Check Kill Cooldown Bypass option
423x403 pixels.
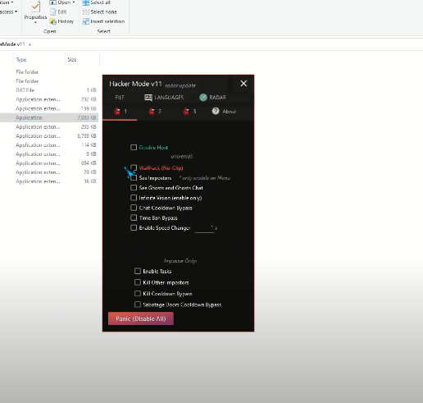(138, 294)
